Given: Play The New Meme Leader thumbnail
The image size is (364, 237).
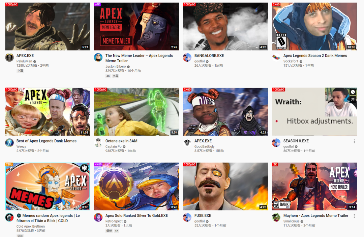Looking at the screenshot, I should click(136, 27).
